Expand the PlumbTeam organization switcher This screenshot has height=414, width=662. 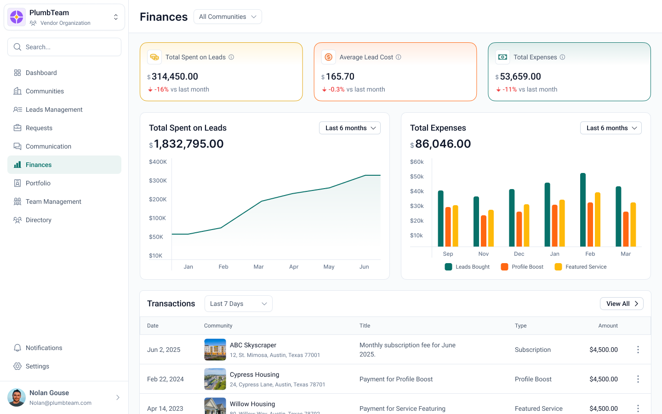(116, 17)
